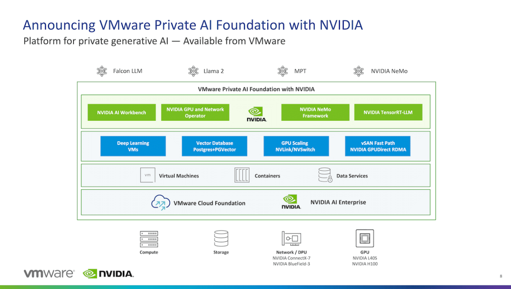Select the NVIDIA TensorRT-LLM box
The image size is (511, 289).
[388, 112]
